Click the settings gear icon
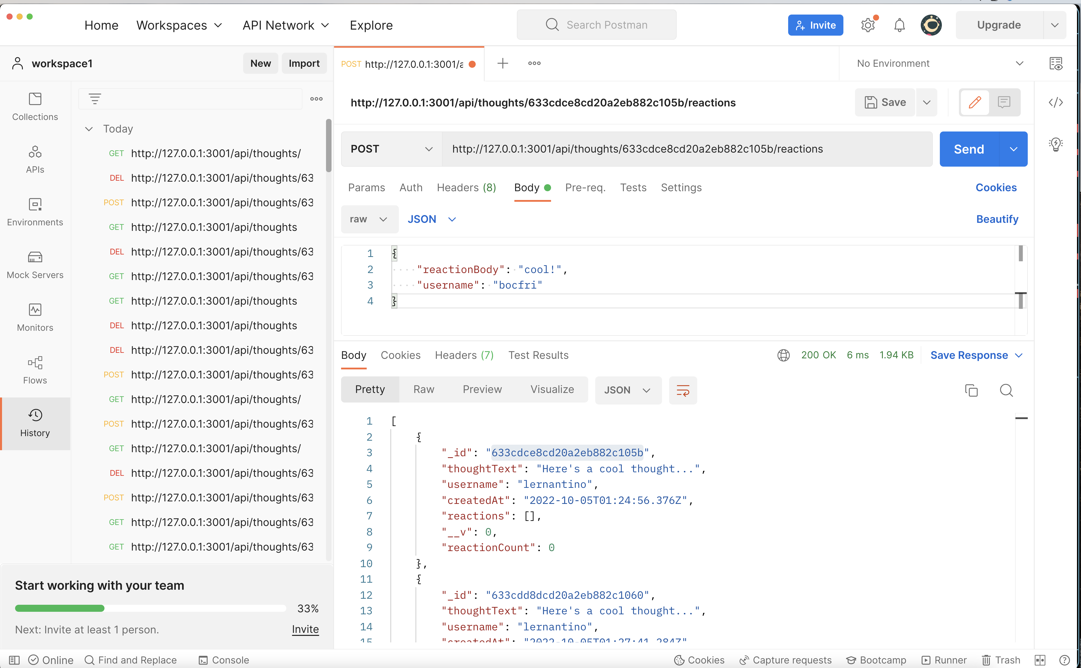 [x=868, y=25]
